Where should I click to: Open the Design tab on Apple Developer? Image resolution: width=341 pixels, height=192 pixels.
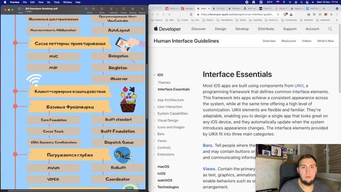221,29
